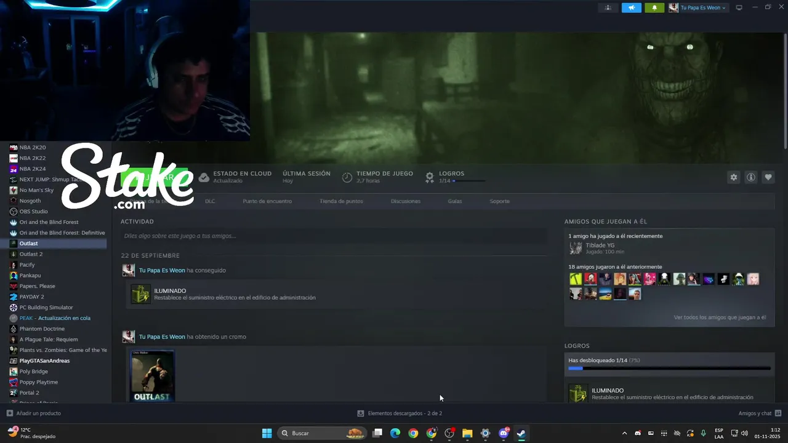This screenshot has height=443, width=788.
Task: Show game info with the i icon
Action: [751, 177]
